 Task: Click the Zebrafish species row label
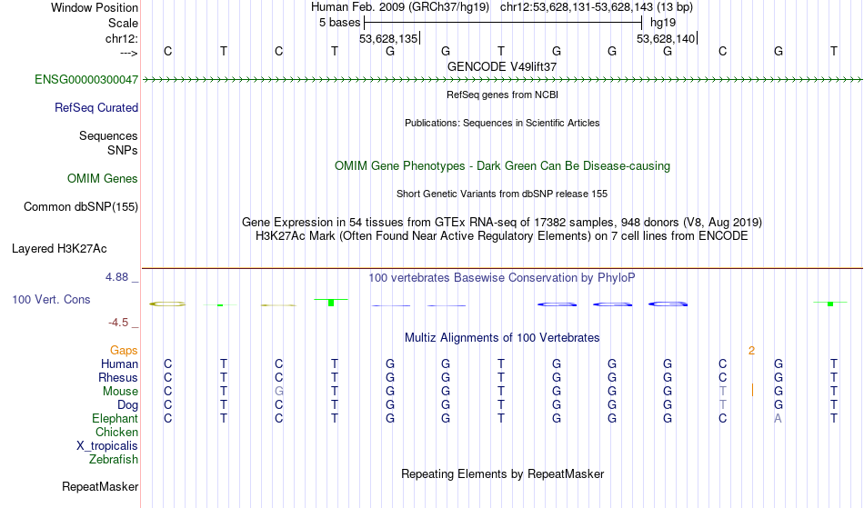click(114, 460)
